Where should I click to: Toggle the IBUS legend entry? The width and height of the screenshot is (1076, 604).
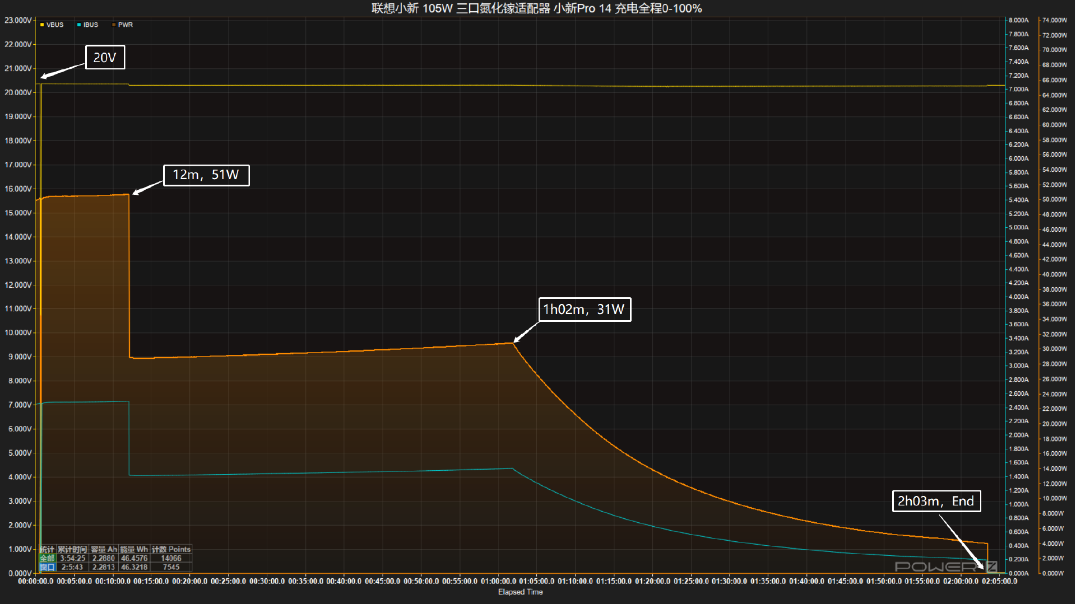[87, 25]
